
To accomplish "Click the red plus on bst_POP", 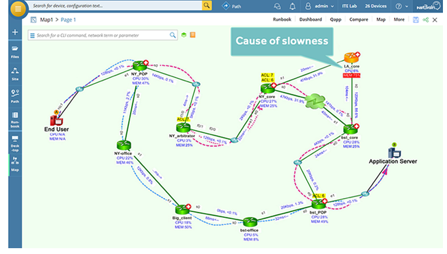I will [x=325, y=201].
